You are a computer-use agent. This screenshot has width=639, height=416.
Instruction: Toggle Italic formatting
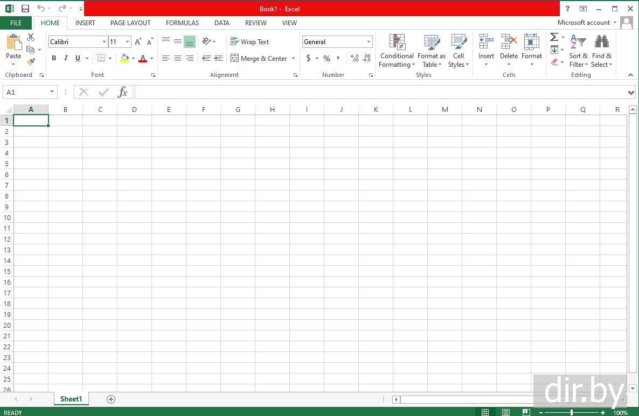(66, 58)
